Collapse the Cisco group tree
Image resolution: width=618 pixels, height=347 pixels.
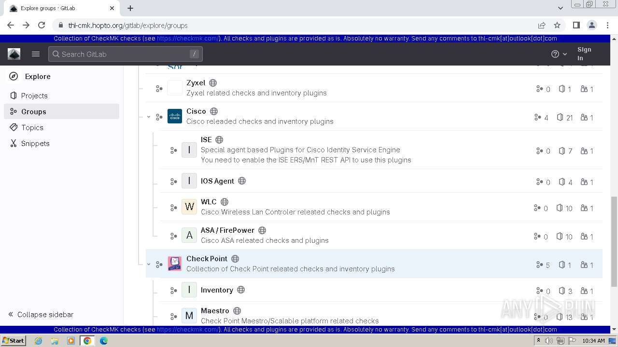149,117
